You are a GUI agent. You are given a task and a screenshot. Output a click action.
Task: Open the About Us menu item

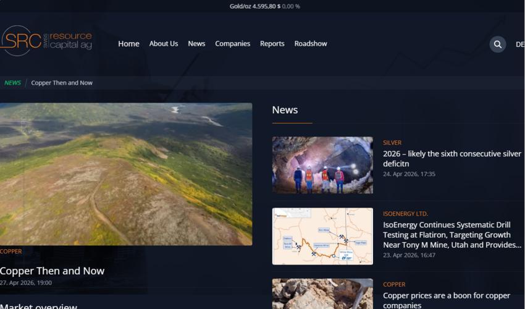[164, 43]
